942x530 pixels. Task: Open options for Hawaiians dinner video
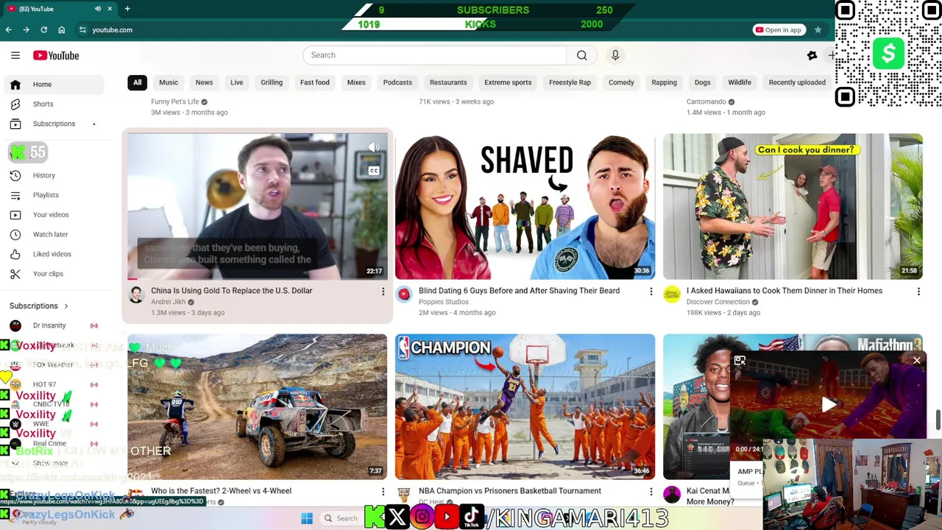click(x=918, y=291)
